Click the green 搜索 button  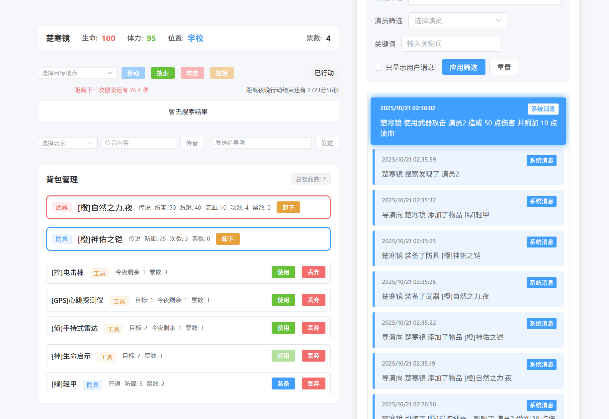click(162, 73)
